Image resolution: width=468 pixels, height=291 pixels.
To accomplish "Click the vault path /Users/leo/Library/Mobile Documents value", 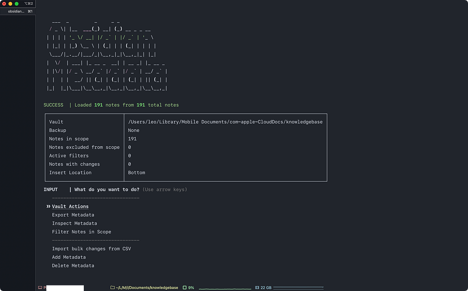I will [x=226, y=122].
